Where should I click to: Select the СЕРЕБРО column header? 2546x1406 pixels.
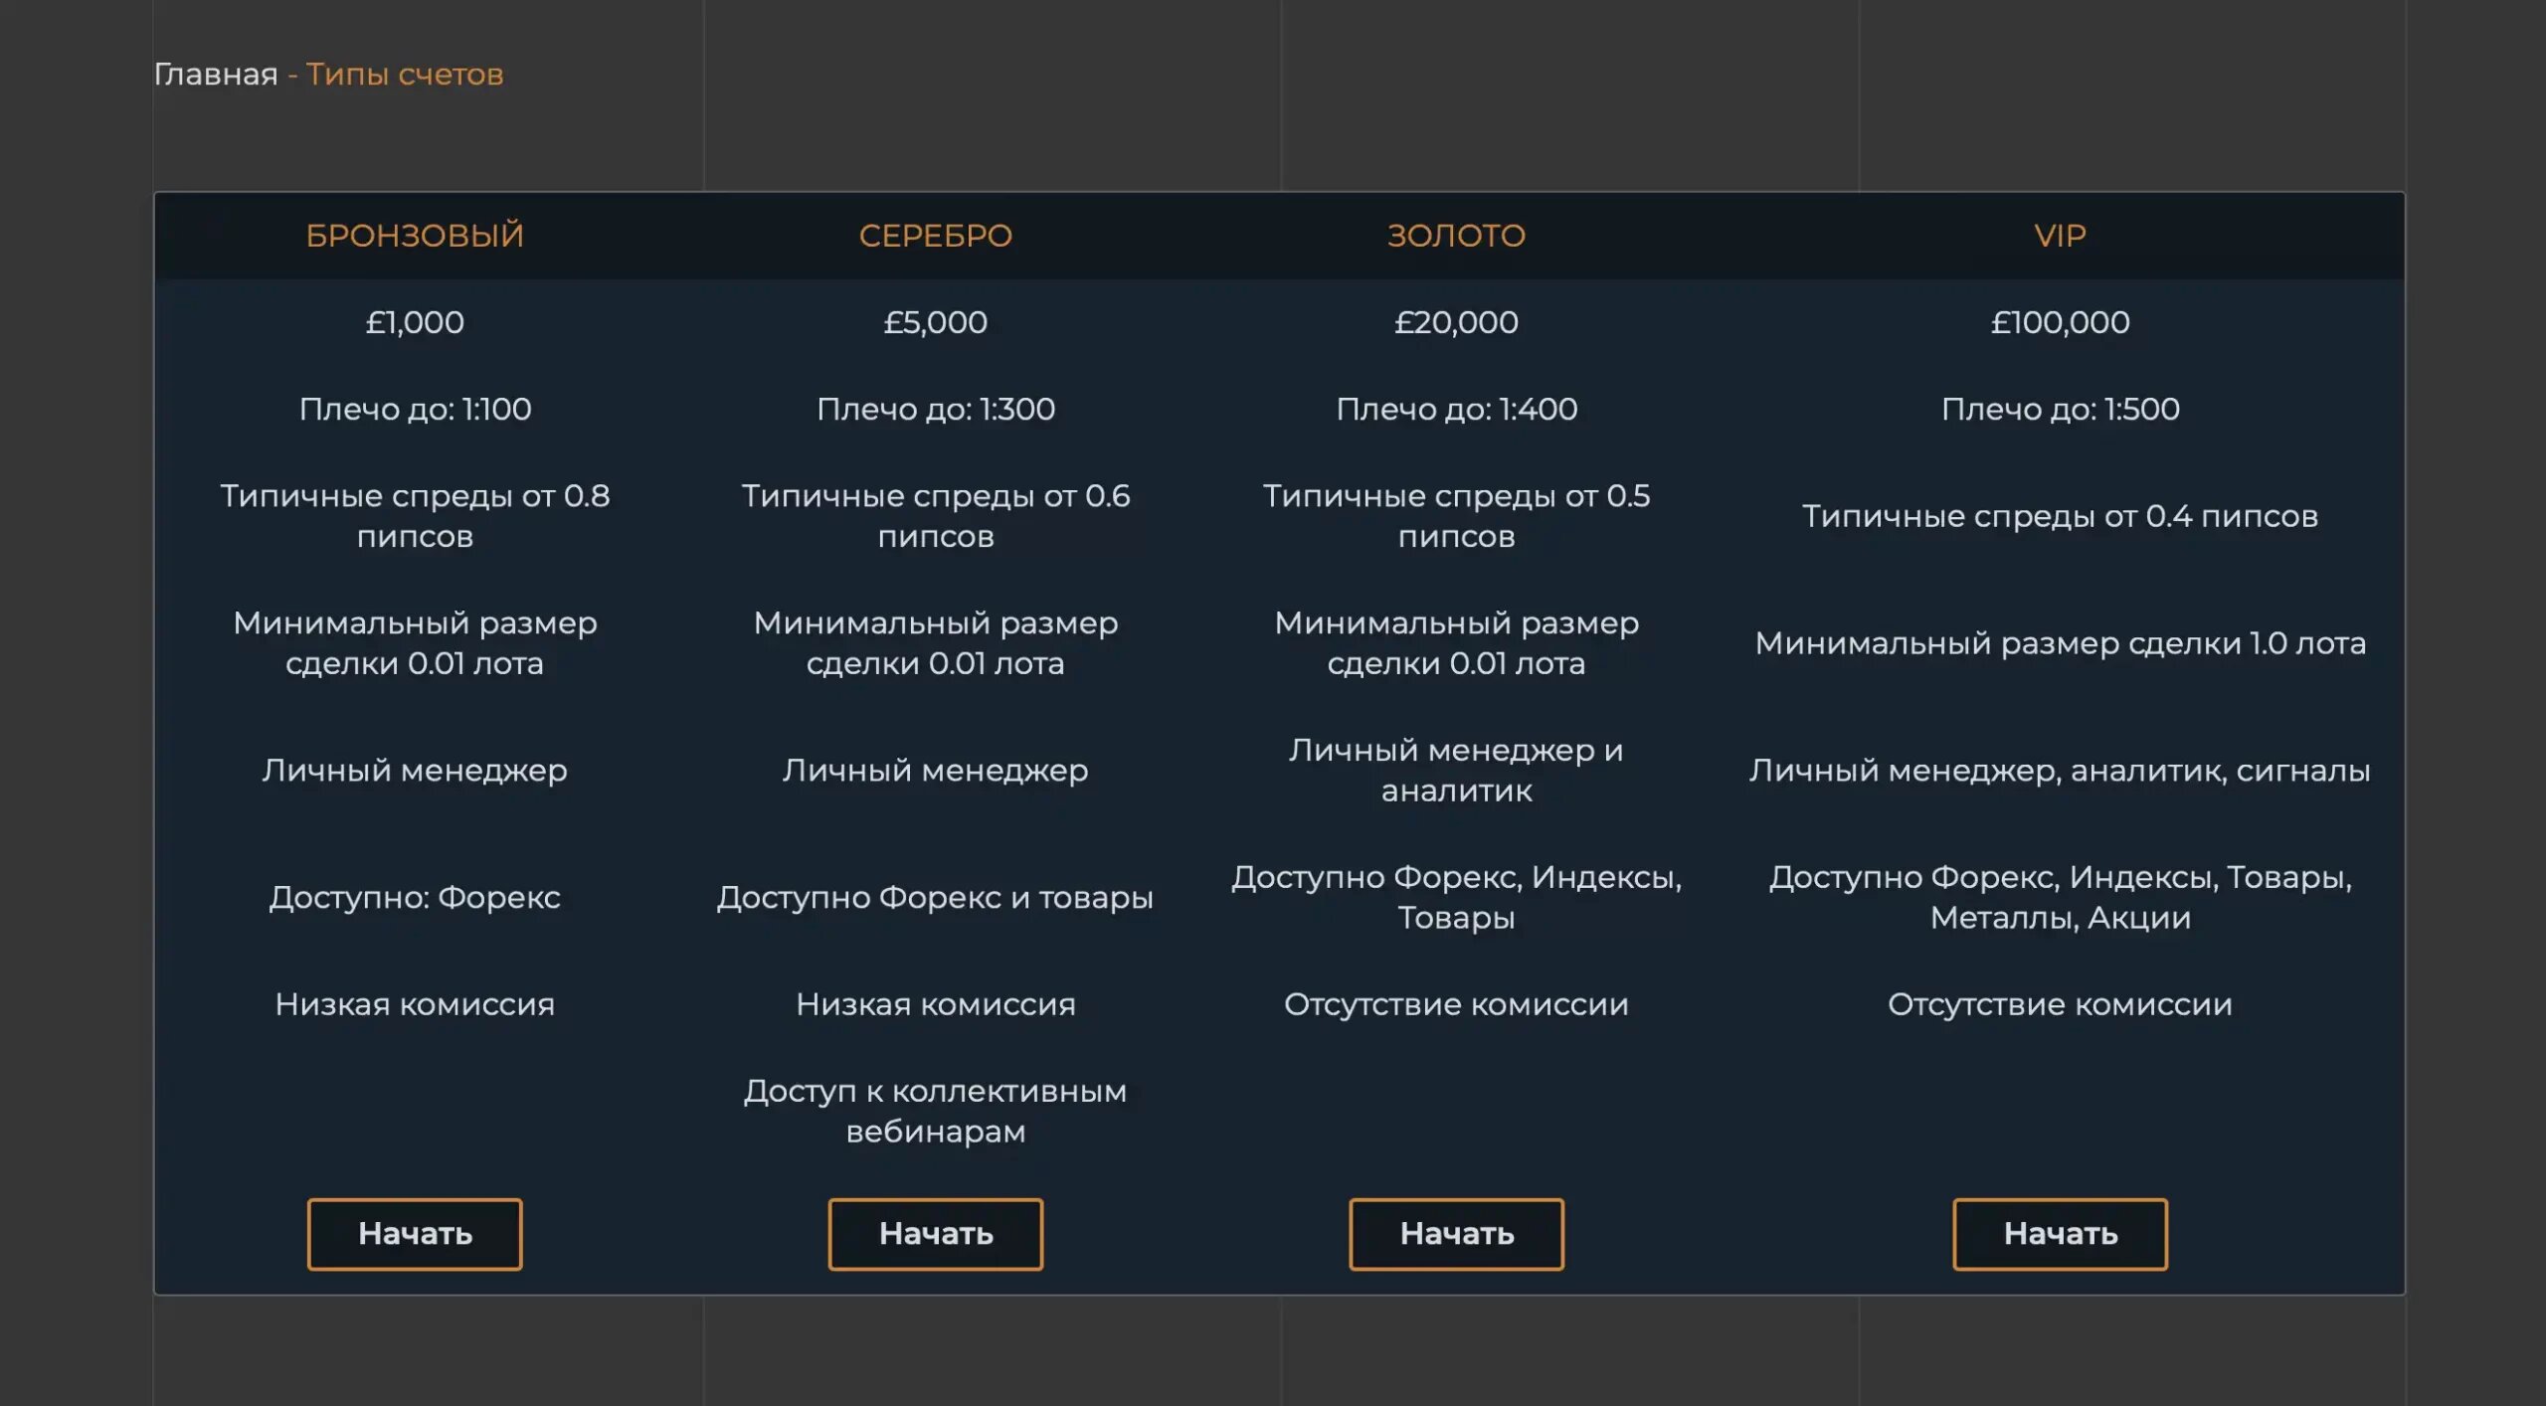click(935, 236)
